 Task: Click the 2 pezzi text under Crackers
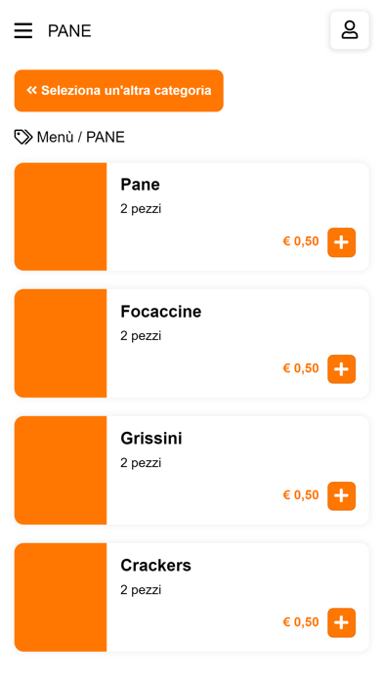coord(141,590)
